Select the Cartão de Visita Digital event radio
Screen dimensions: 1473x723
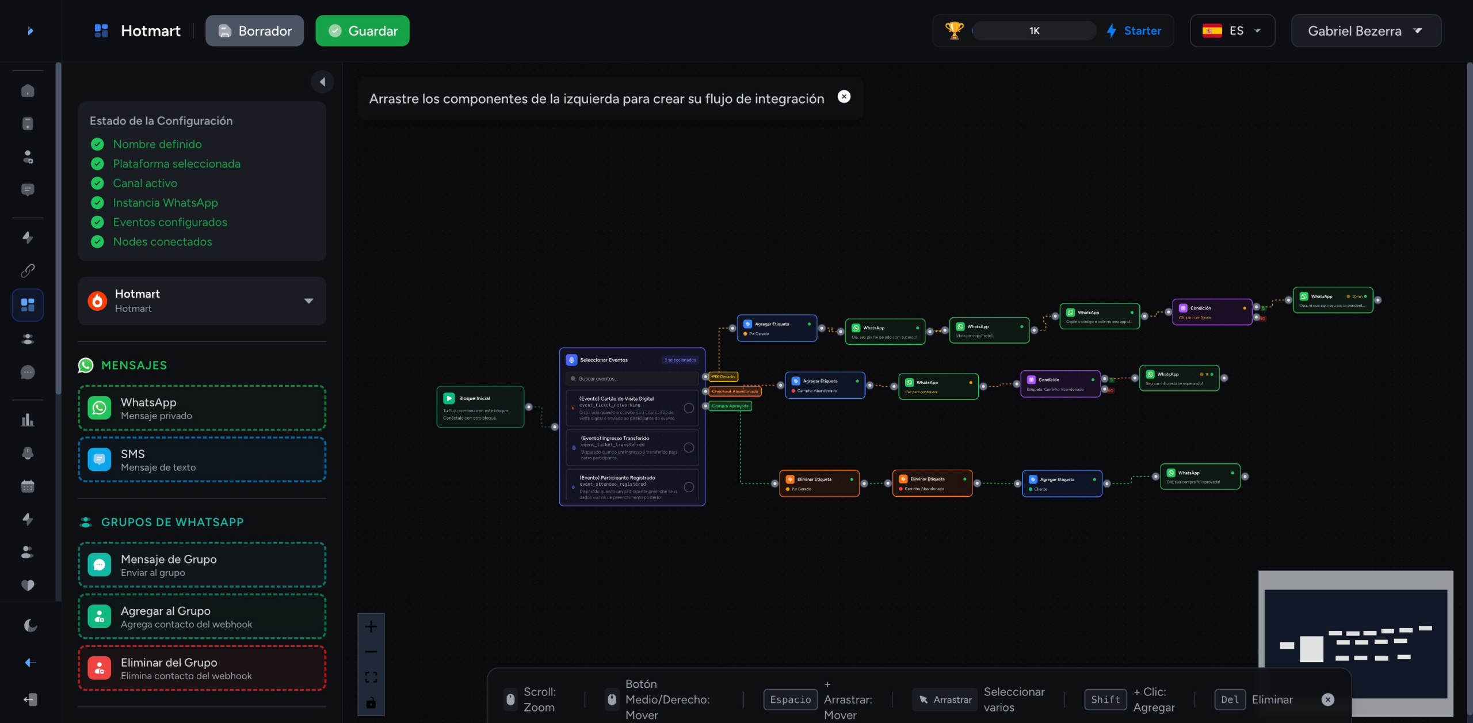pos(689,408)
